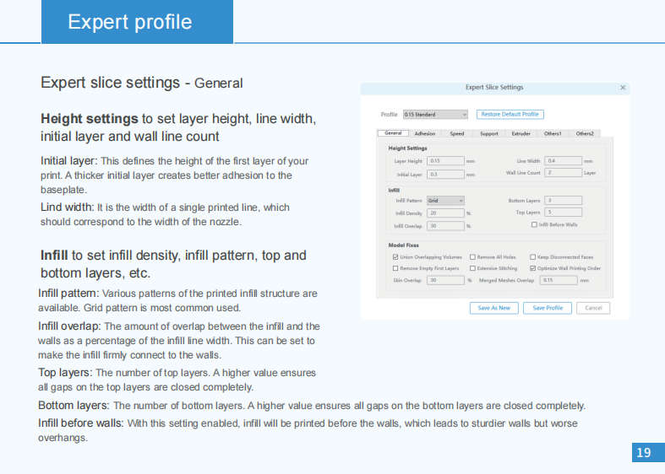This screenshot has width=665, height=474.
Task: Disable Optimize Wall Printing Order
Action: click(x=534, y=268)
